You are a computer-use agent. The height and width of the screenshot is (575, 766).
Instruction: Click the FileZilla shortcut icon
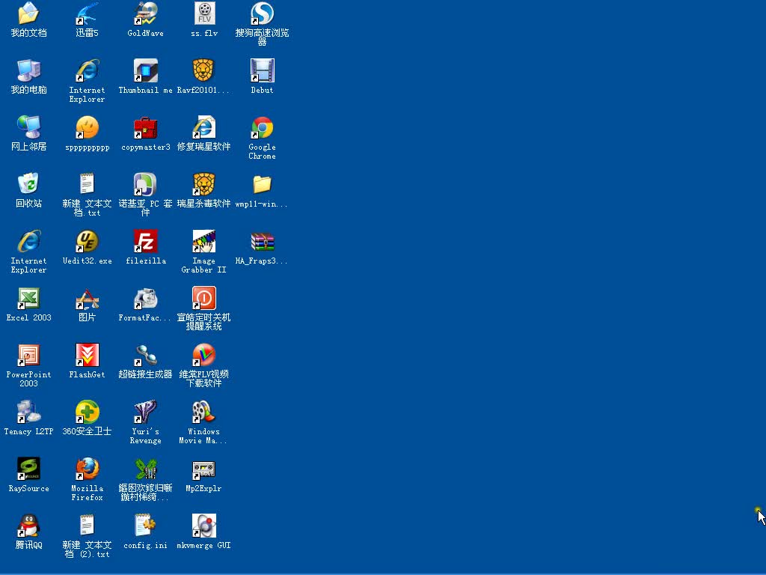[145, 242]
